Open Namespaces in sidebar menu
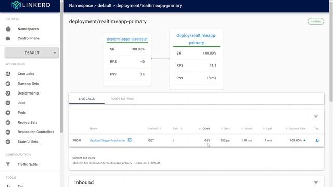Image resolution: width=333 pixels, height=187 pixels. (x=28, y=29)
